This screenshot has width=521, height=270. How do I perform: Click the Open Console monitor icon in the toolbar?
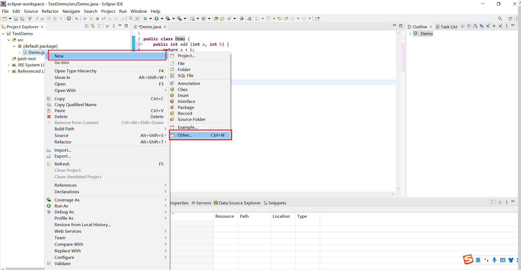click(x=69, y=19)
